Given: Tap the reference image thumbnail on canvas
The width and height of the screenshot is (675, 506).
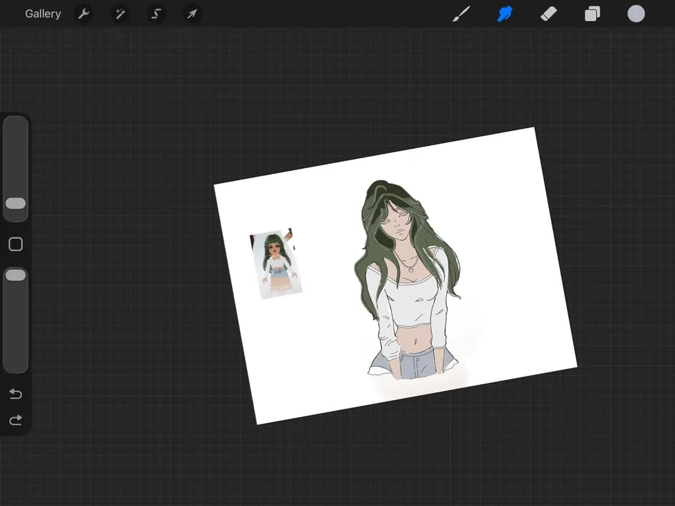Looking at the screenshot, I should [276, 264].
